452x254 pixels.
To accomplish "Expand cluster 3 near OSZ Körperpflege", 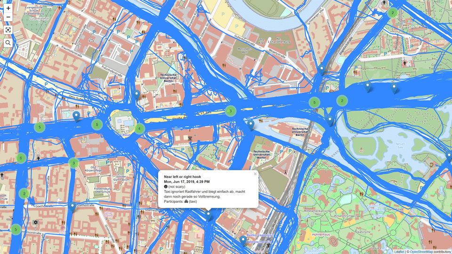I will click(73, 163).
